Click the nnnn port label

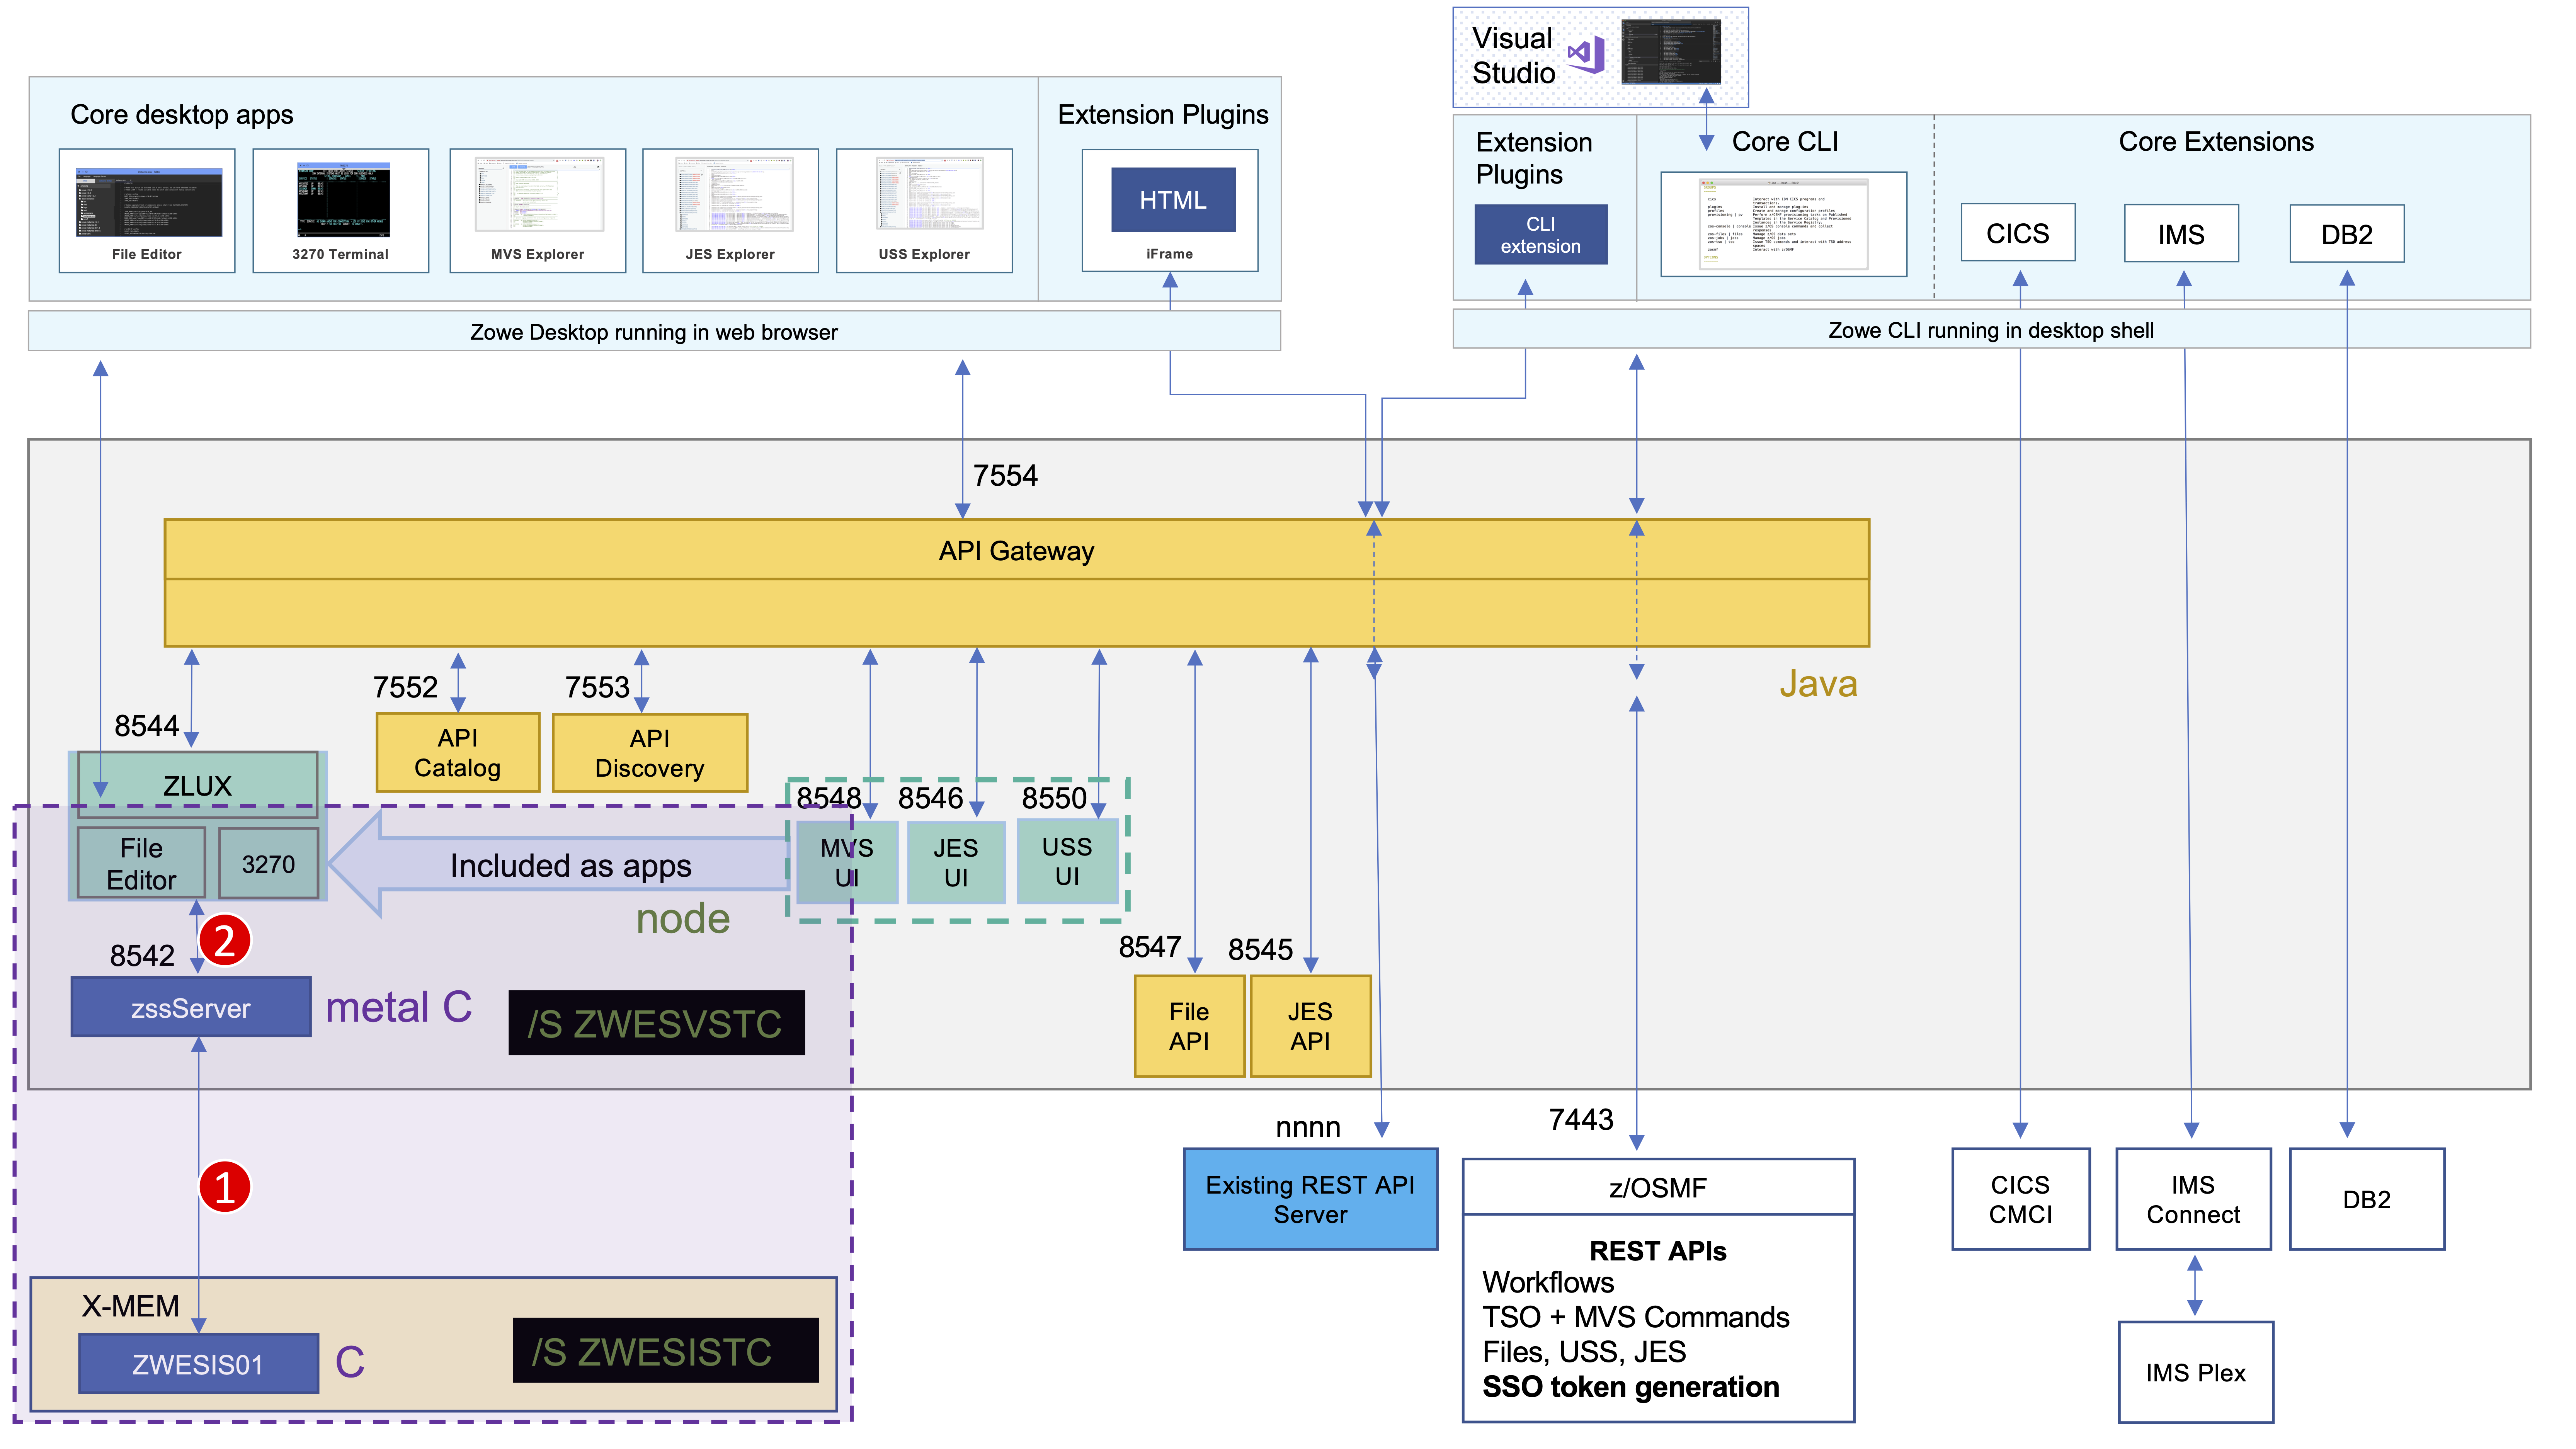tap(1308, 1128)
